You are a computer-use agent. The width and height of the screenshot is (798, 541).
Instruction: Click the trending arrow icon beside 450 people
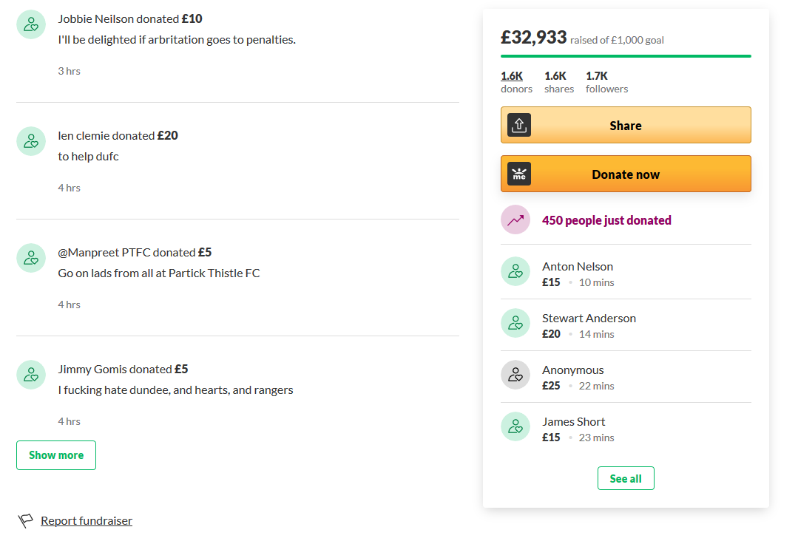pos(515,220)
